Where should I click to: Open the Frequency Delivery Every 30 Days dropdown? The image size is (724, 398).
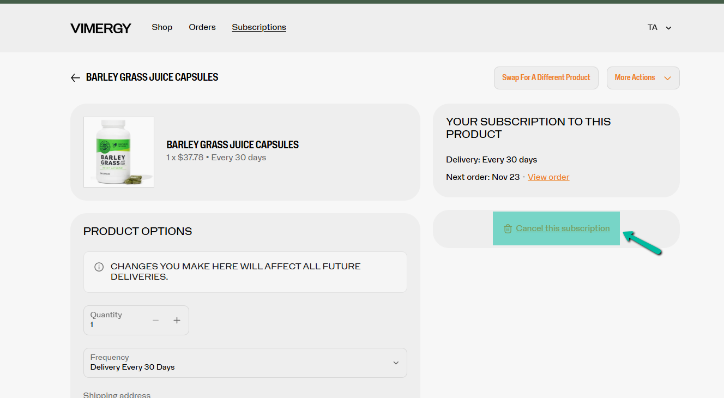click(x=245, y=363)
